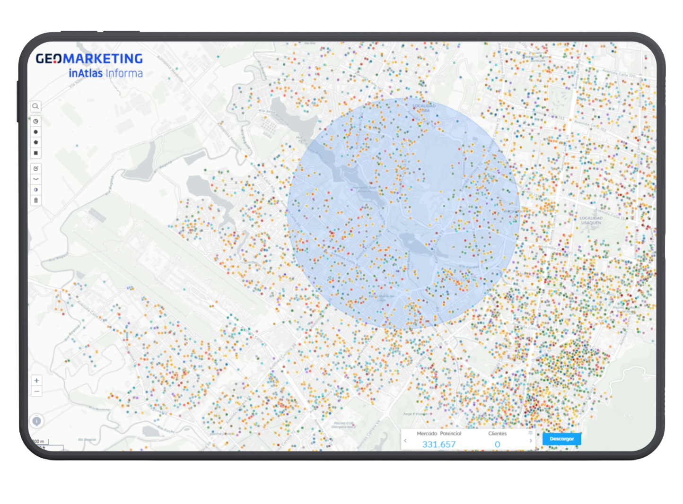Go to previous stats with left chevron
The image size is (683, 504).
(x=405, y=441)
